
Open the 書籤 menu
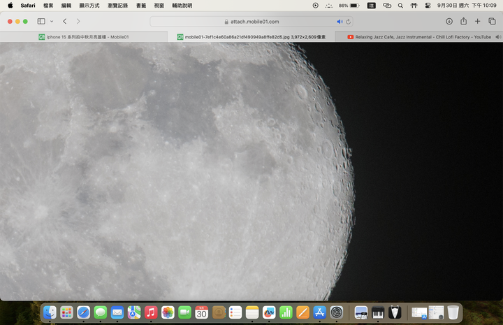141,6
